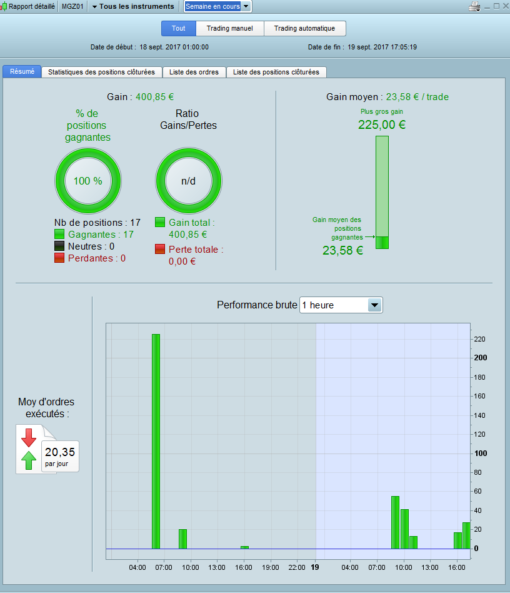This screenshot has height=593, width=510.
Task: Expand the Tous les instruments menu
Action: [x=133, y=6]
